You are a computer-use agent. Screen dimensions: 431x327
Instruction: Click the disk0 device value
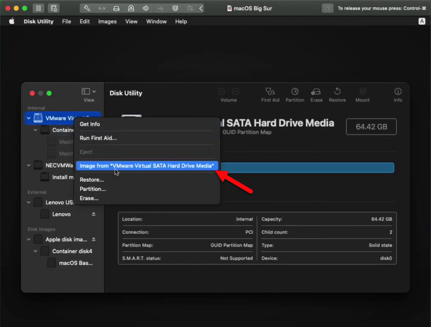386,258
